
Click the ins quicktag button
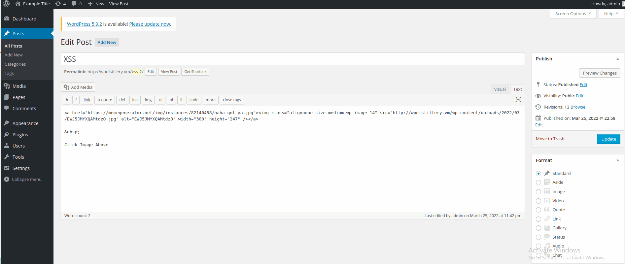point(135,100)
